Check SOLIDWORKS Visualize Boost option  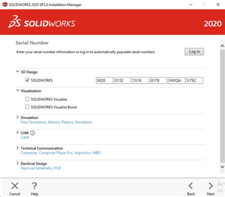[27, 107]
